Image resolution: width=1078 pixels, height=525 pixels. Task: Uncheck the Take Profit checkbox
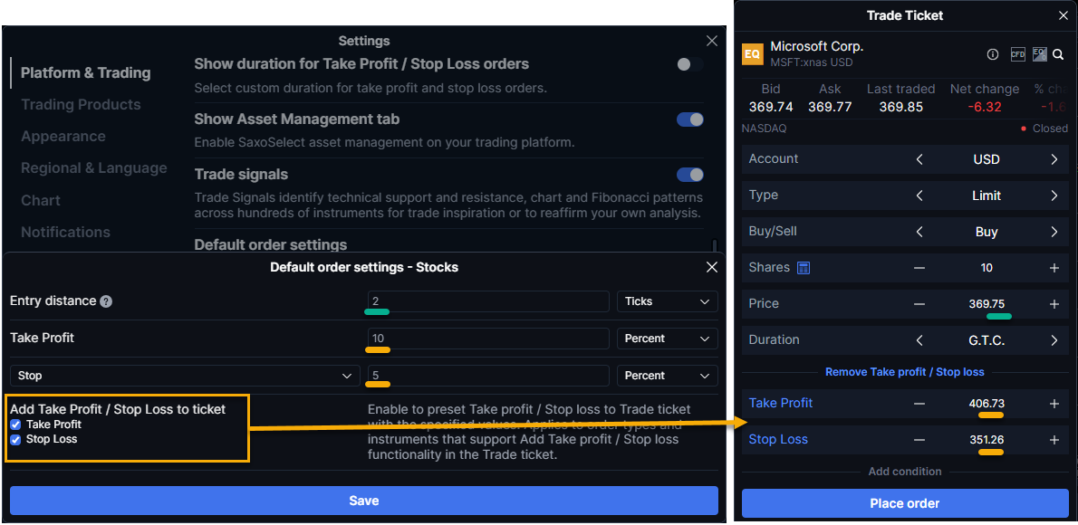pyautogui.click(x=15, y=425)
